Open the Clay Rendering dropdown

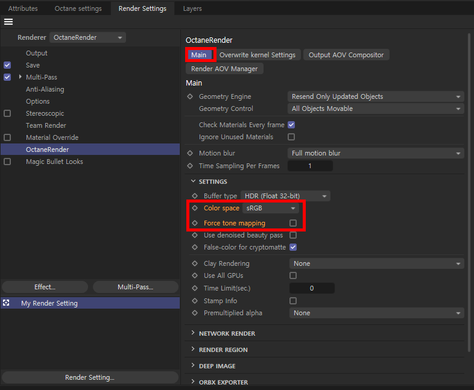coord(377,263)
